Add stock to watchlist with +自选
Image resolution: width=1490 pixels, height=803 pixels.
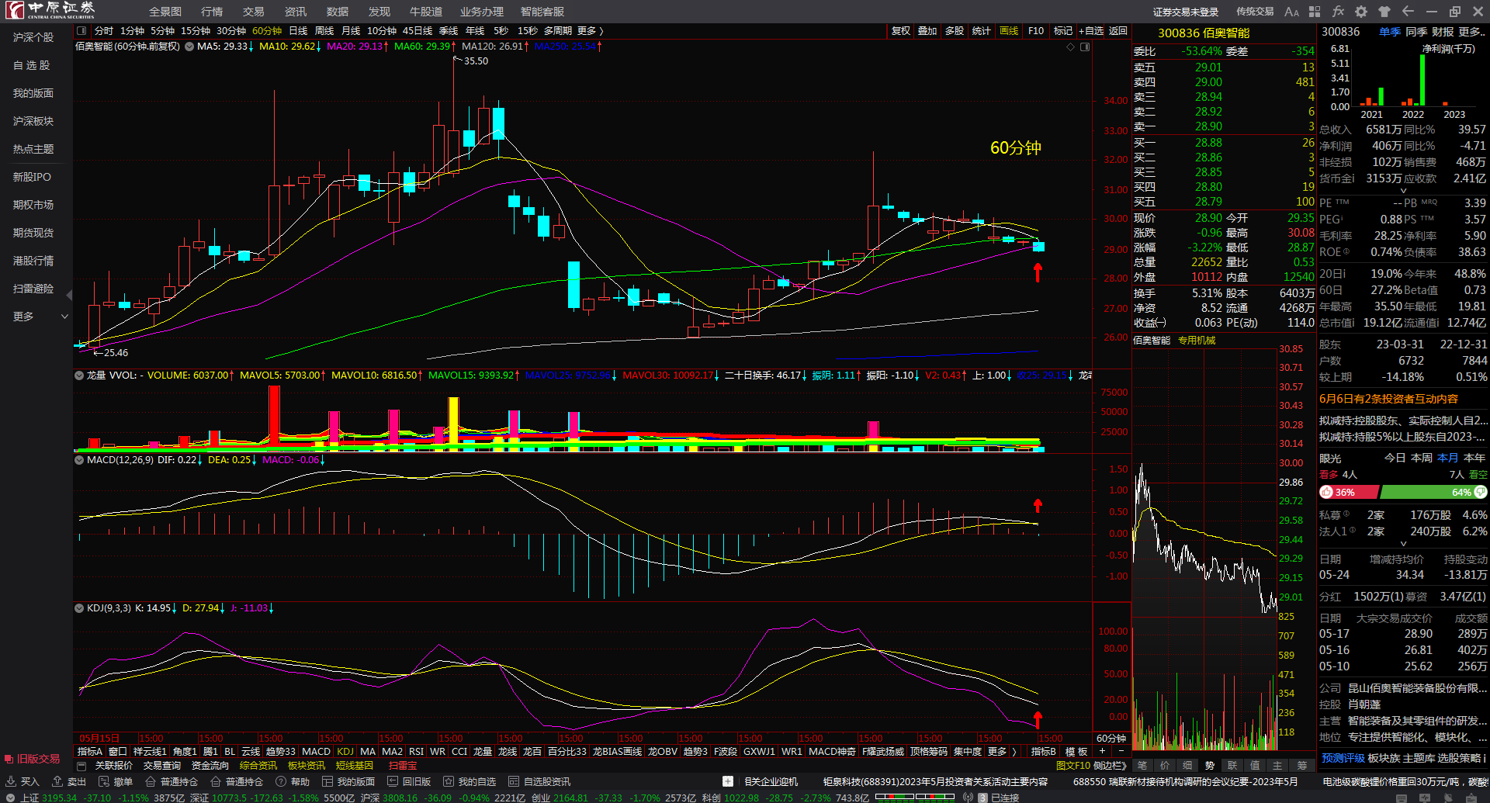tap(1091, 31)
